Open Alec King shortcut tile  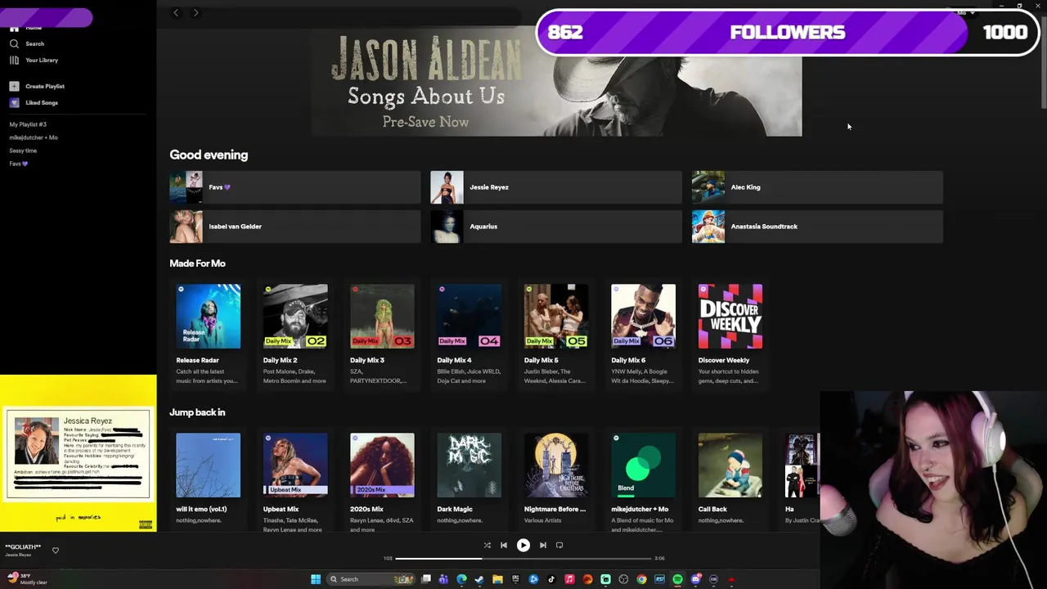[817, 187]
